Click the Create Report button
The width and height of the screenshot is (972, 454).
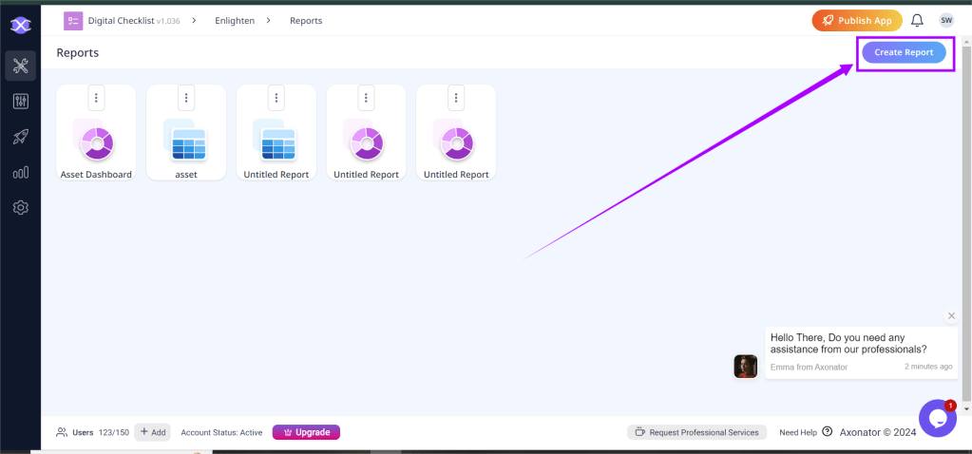tap(904, 52)
